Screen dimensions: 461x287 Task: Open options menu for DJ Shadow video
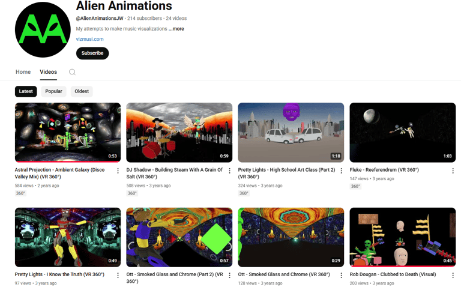(230, 171)
